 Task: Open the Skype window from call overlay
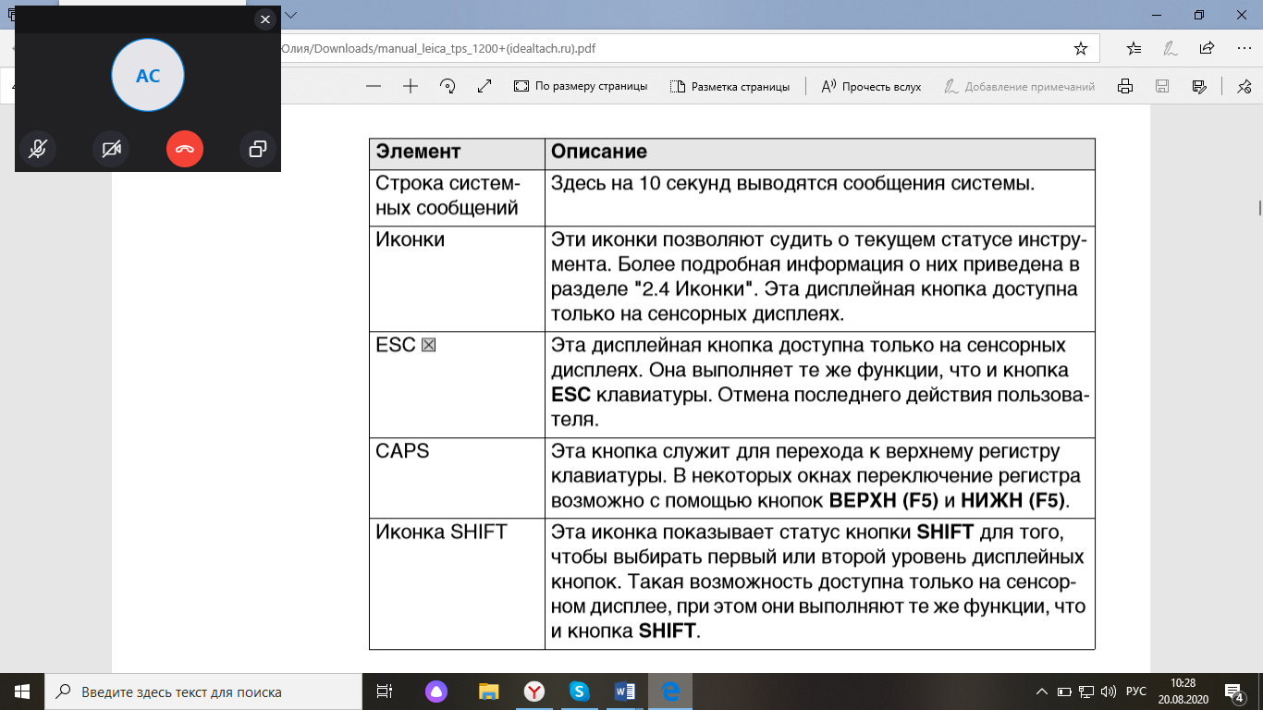tap(258, 149)
